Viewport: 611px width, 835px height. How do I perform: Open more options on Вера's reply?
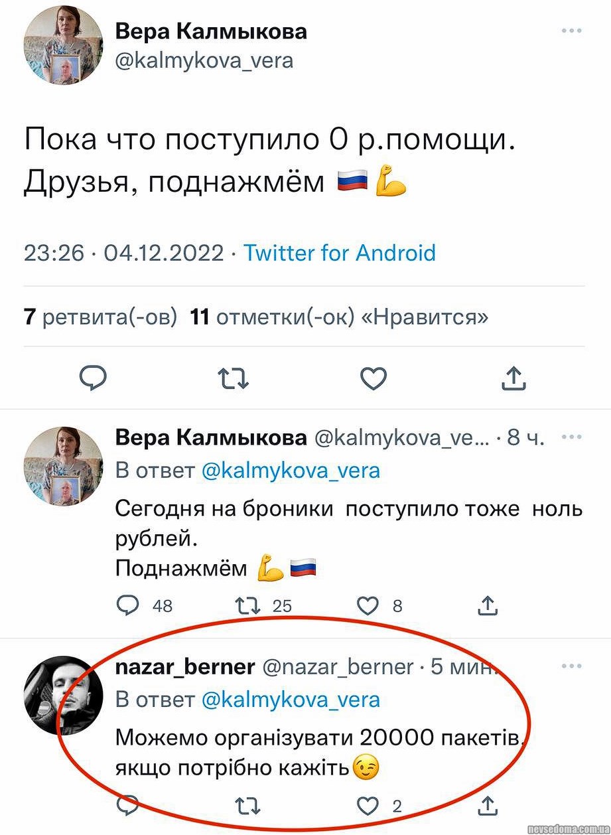572,437
